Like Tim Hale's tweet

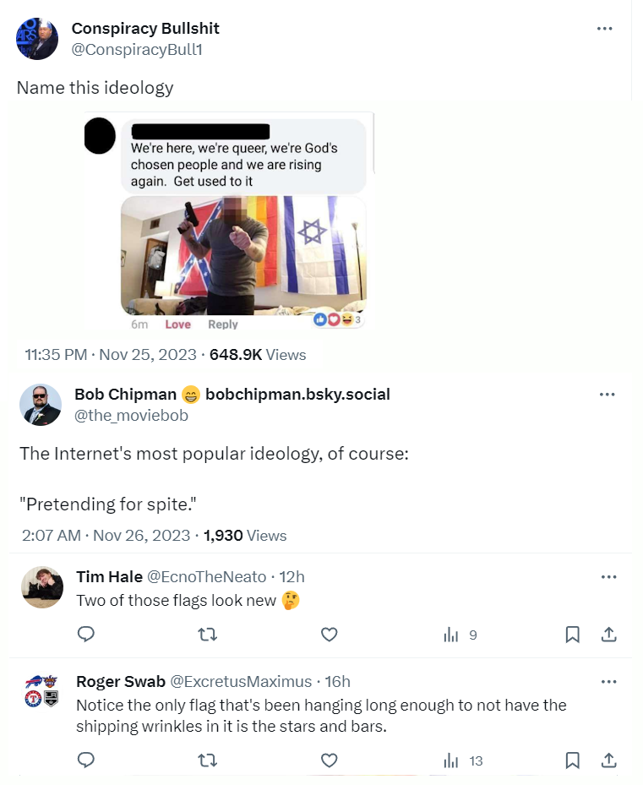pos(330,635)
